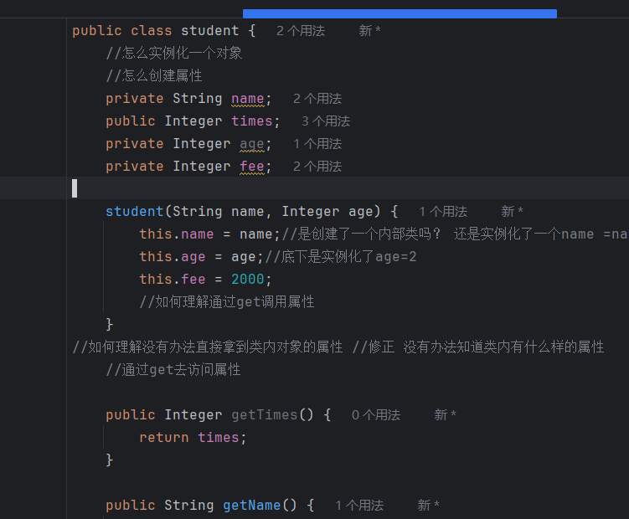Open the author hint beside class student declaration

[x=369, y=31]
